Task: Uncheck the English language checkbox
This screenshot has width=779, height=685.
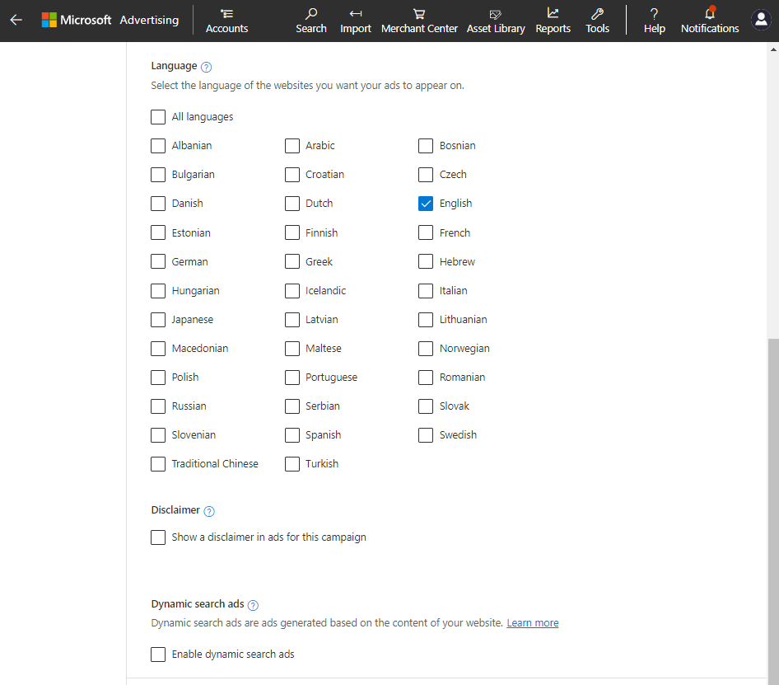Action: (x=426, y=204)
